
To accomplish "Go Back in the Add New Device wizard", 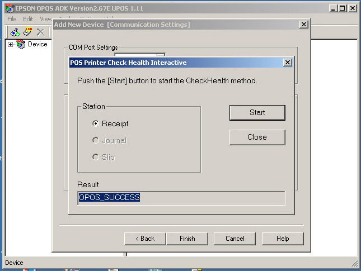I will (145, 239).
